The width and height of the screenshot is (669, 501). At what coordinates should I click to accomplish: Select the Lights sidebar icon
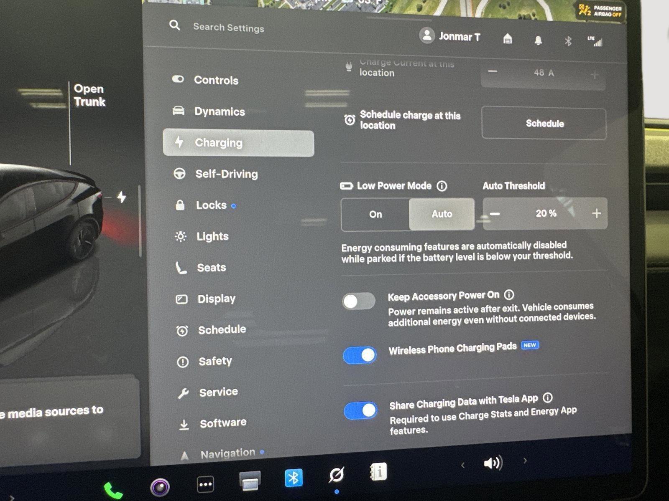click(x=180, y=236)
